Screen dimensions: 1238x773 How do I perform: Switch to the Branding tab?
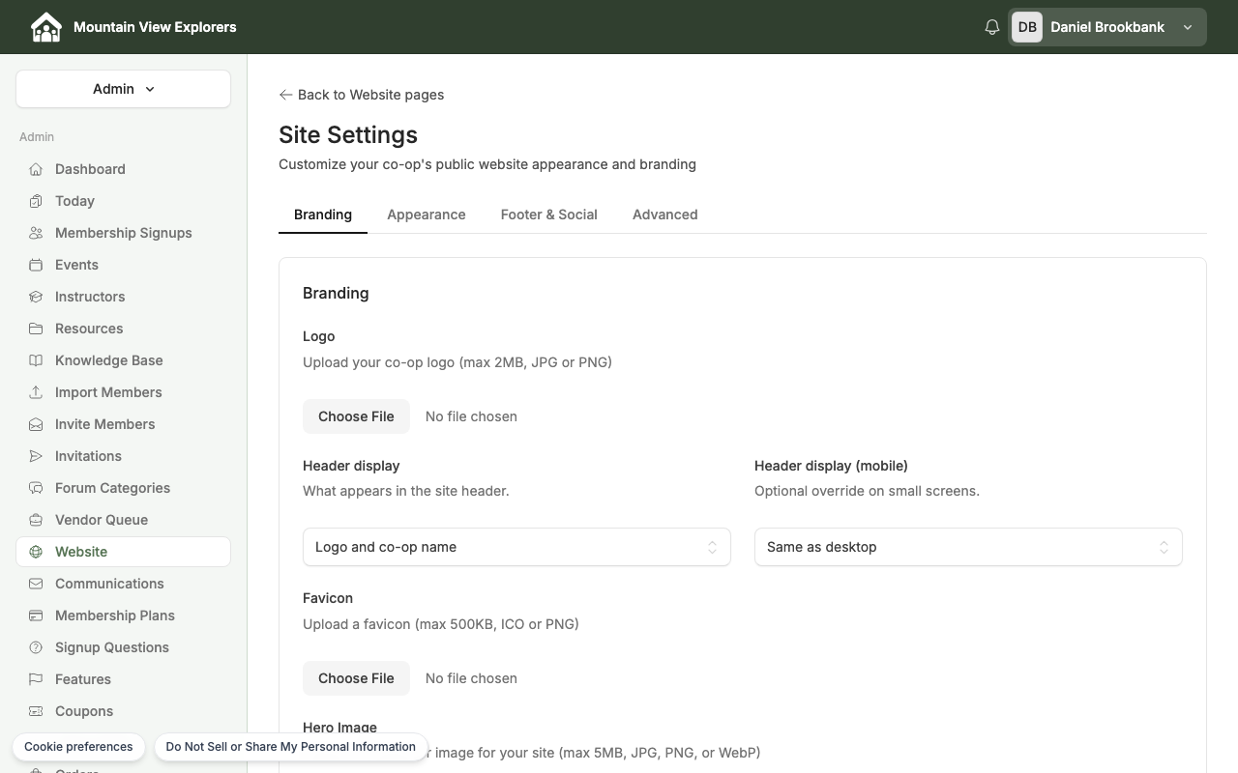(x=323, y=215)
